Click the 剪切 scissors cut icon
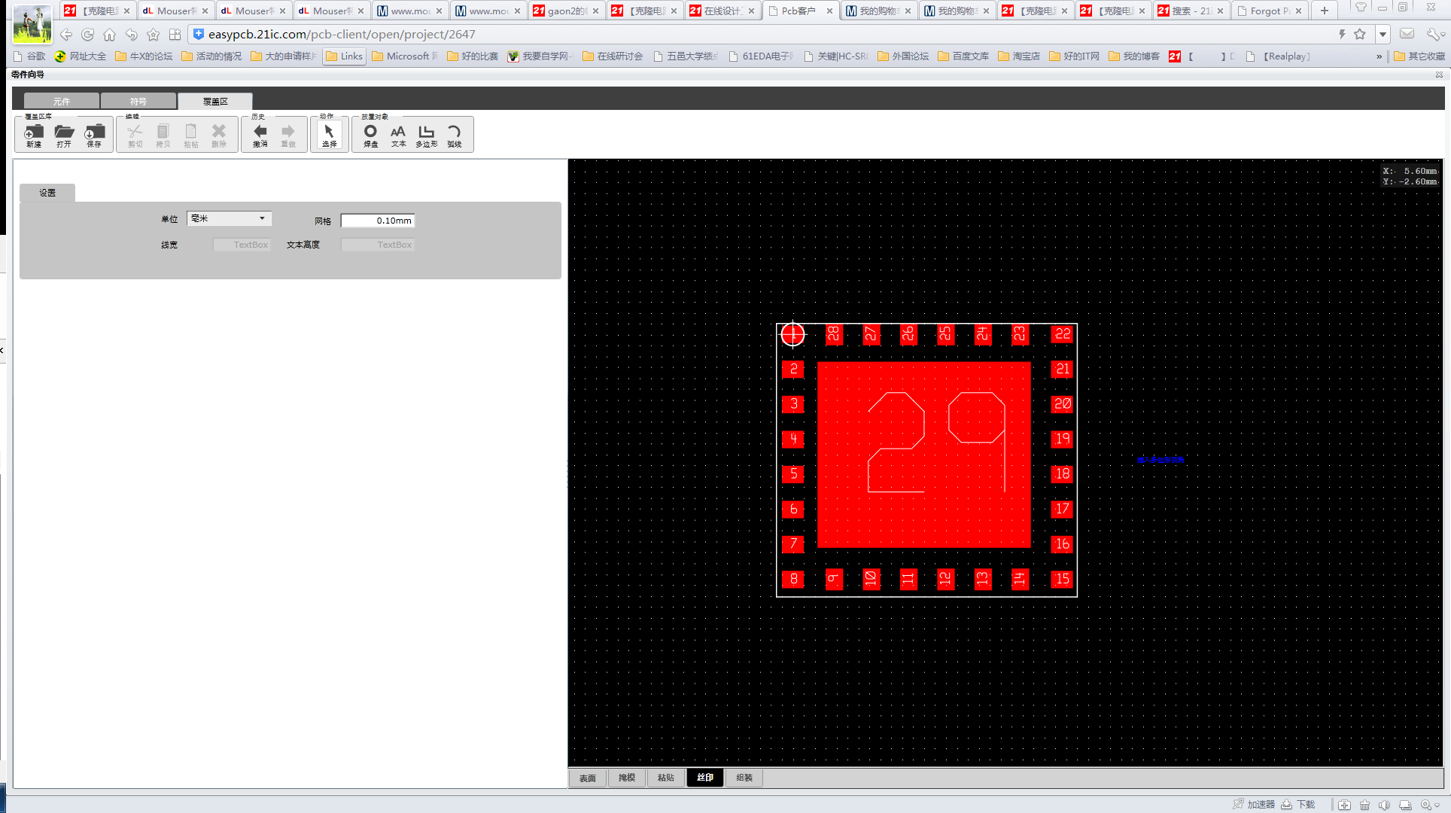This screenshot has height=813, width=1451. pyautogui.click(x=135, y=135)
